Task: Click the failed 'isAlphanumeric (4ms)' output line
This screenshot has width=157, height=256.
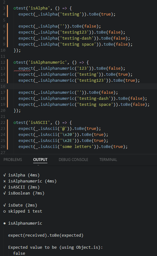Action: coord(30,181)
